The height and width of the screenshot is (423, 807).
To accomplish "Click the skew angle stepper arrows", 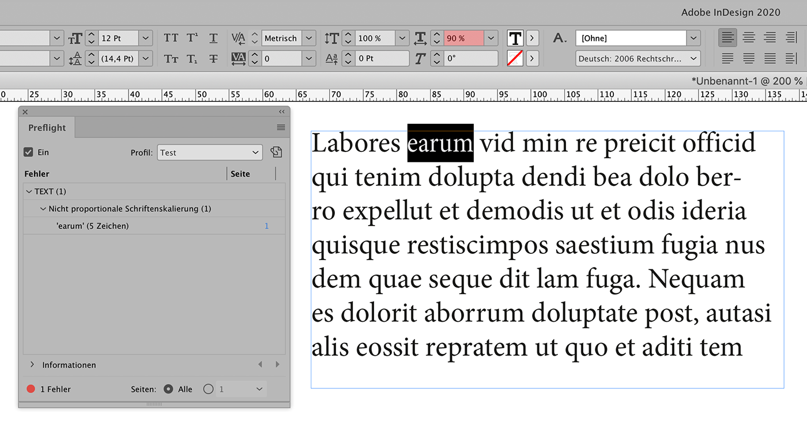I will pos(437,59).
